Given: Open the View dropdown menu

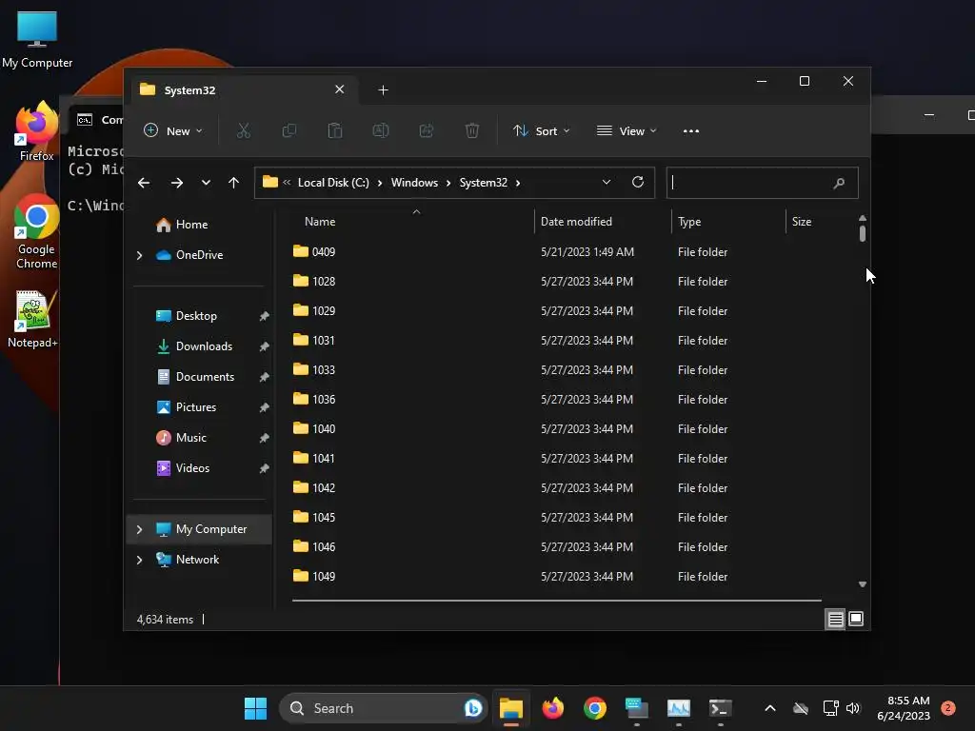Looking at the screenshot, I should click(627, 130).
